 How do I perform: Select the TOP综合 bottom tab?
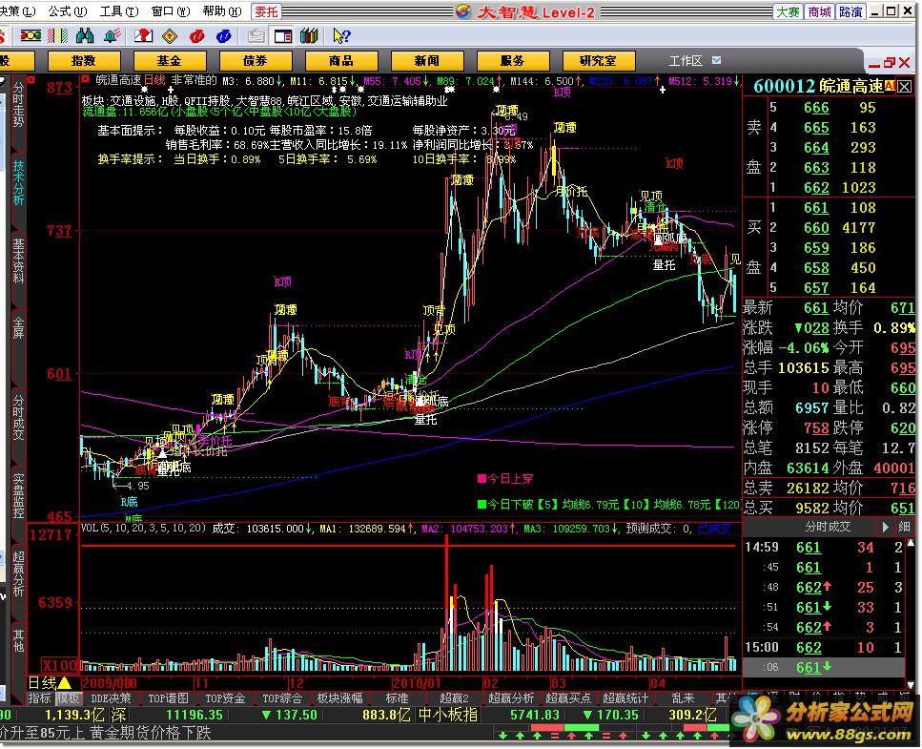[x=281, y=698]
